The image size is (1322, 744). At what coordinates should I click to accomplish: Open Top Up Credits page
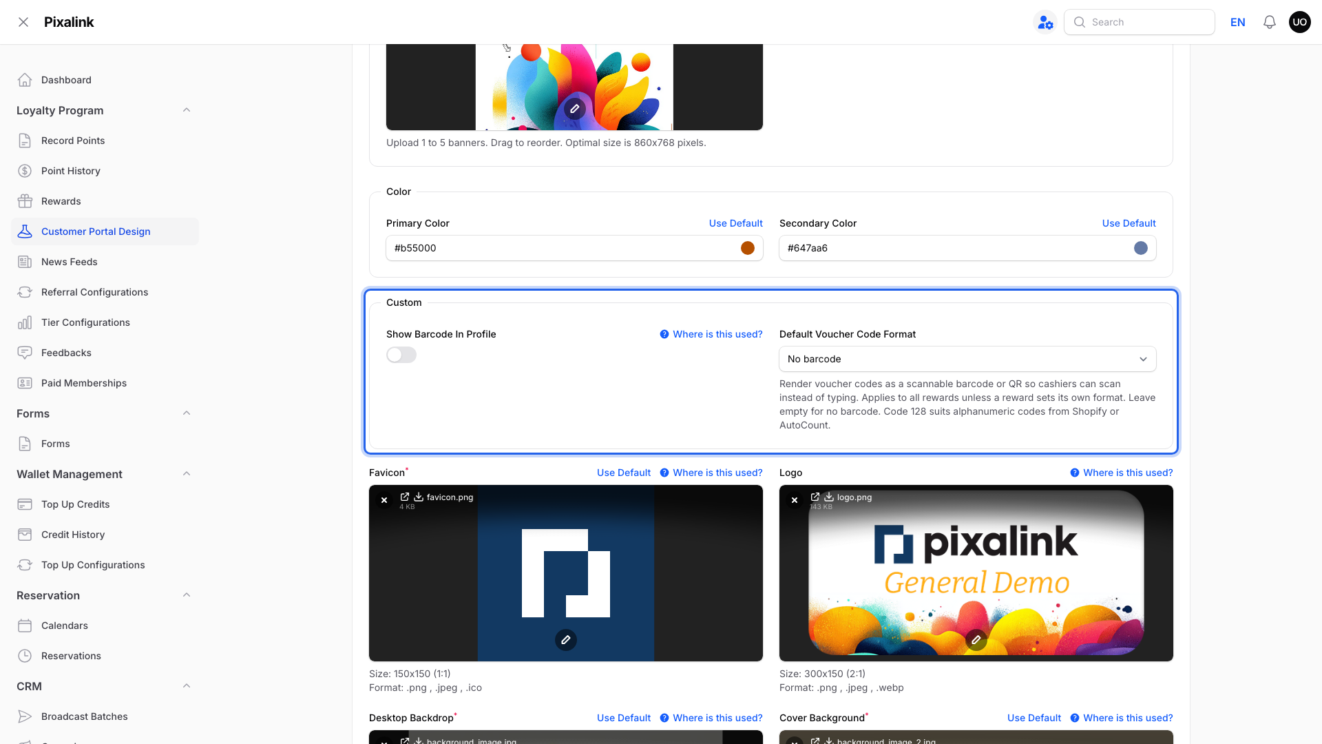[x=105, y=504]
